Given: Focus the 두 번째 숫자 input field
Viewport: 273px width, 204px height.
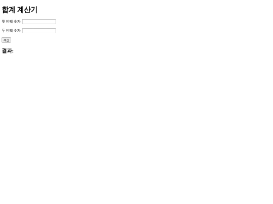Looking at the screenshot, I should click(x=39, y=31).
